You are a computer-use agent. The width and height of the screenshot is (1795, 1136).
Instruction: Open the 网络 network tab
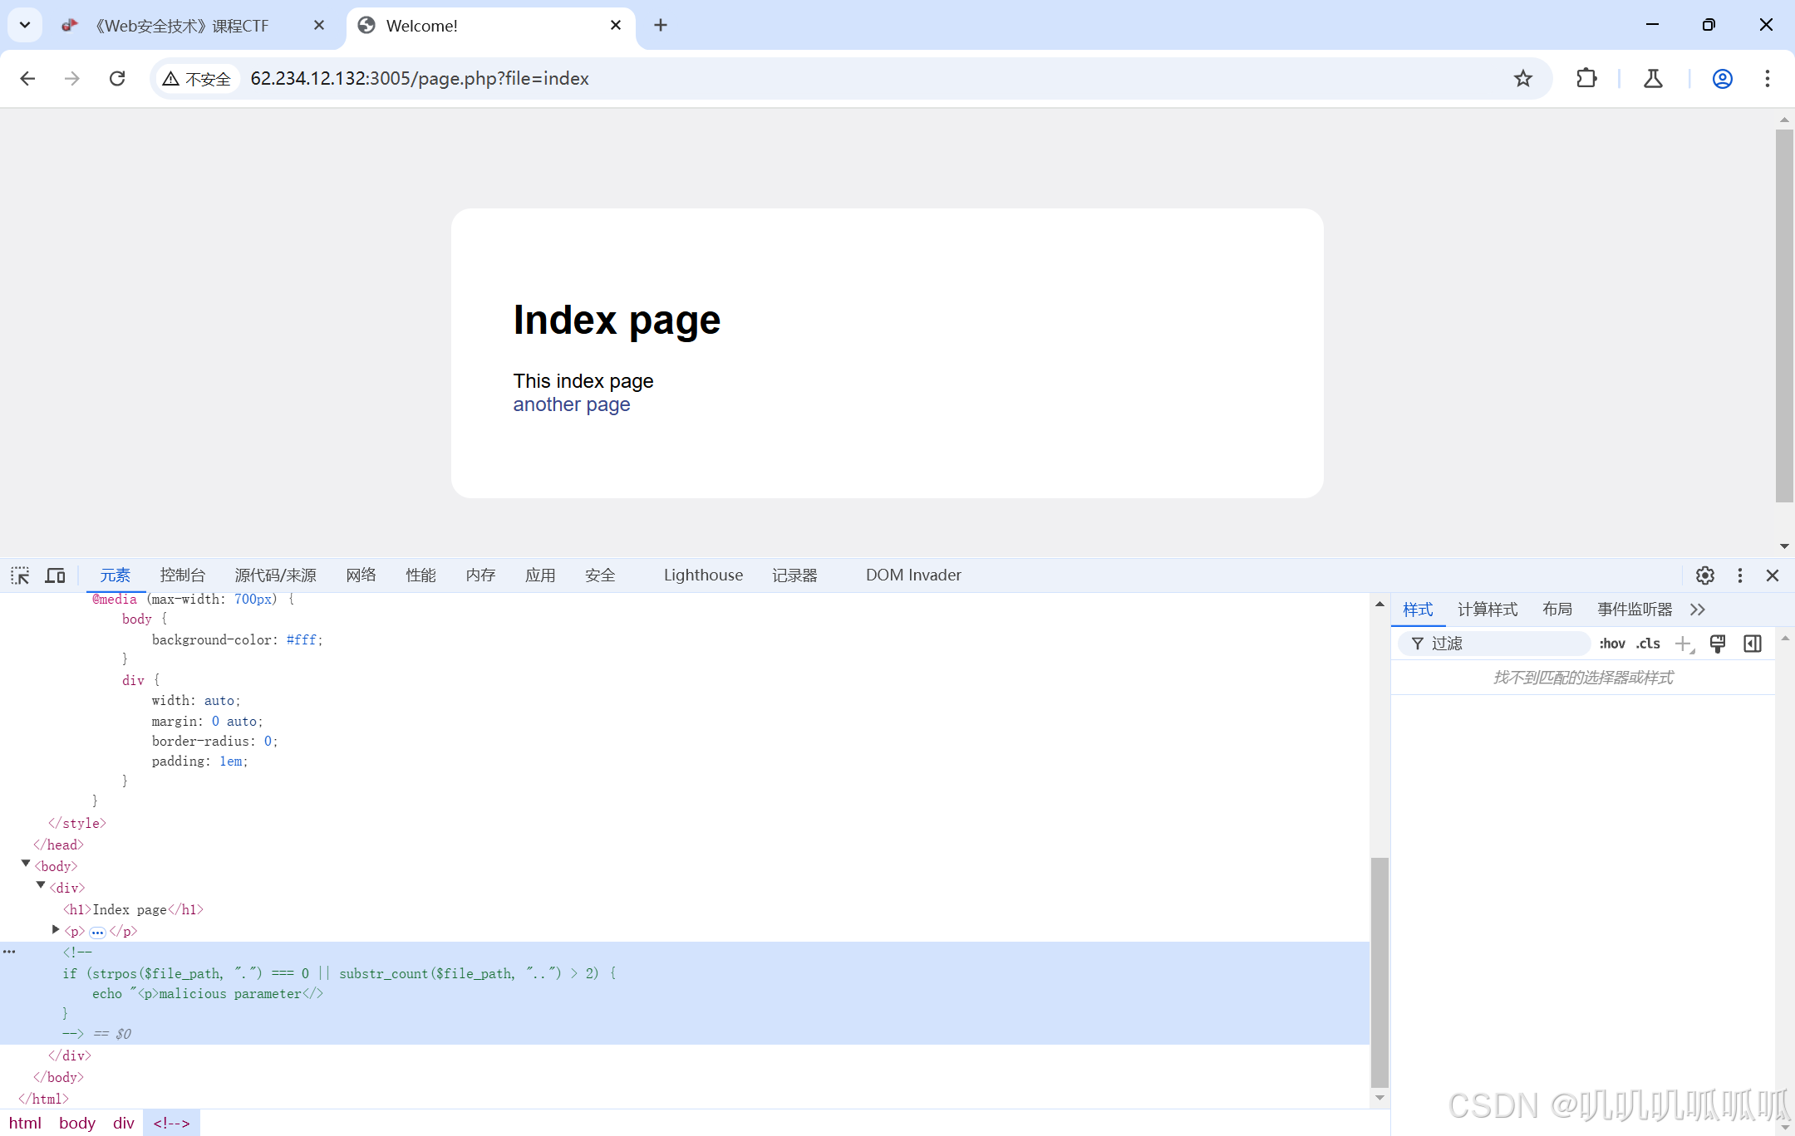(x=361, y=575)
